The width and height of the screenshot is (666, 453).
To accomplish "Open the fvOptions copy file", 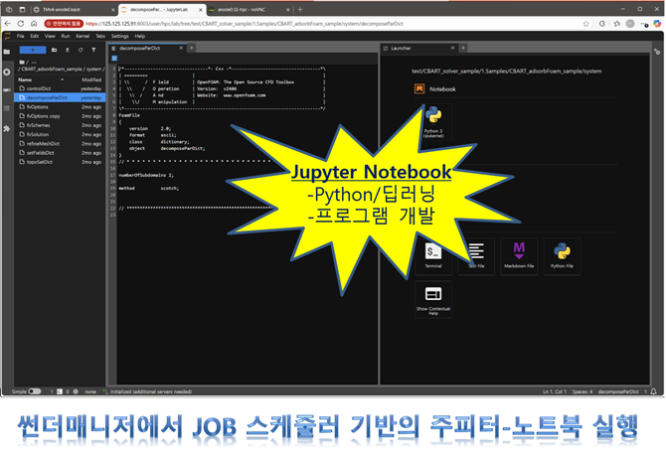I will tap(60, 116).
